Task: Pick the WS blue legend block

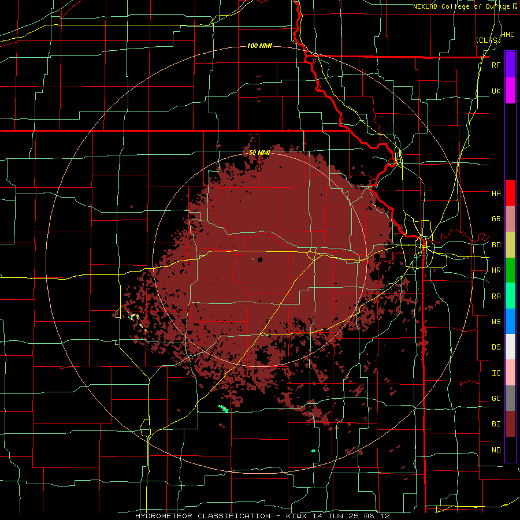Action: click(510, 321)
